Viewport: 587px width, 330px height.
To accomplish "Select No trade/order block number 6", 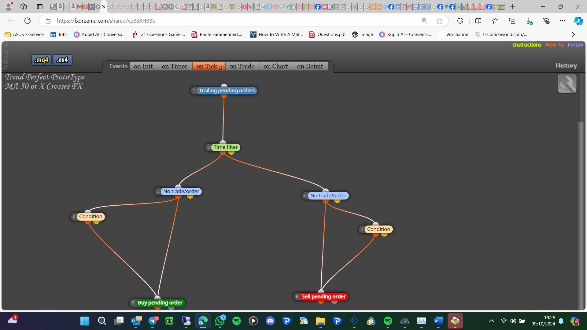I will click(328, 196).
